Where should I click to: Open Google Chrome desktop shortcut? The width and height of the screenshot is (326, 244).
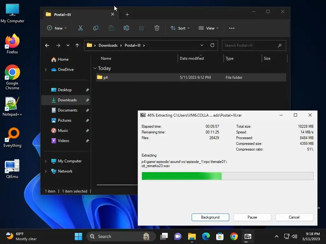coord(12,77)
